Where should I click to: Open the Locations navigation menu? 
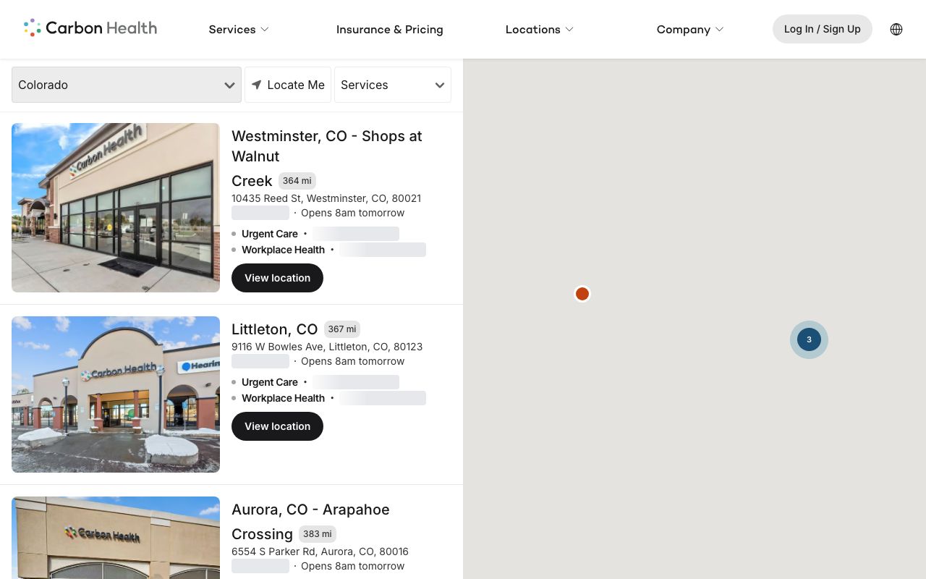(x=540, y=29)
